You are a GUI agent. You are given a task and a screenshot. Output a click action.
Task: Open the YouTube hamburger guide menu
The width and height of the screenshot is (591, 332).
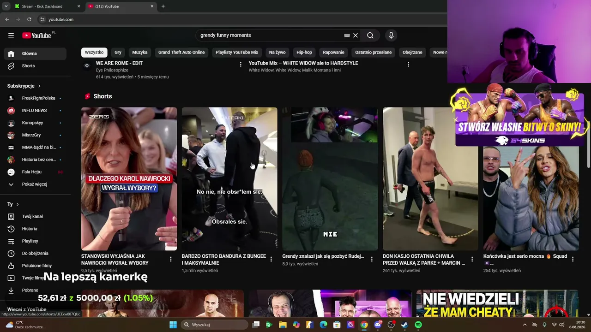tap(11, 36)
